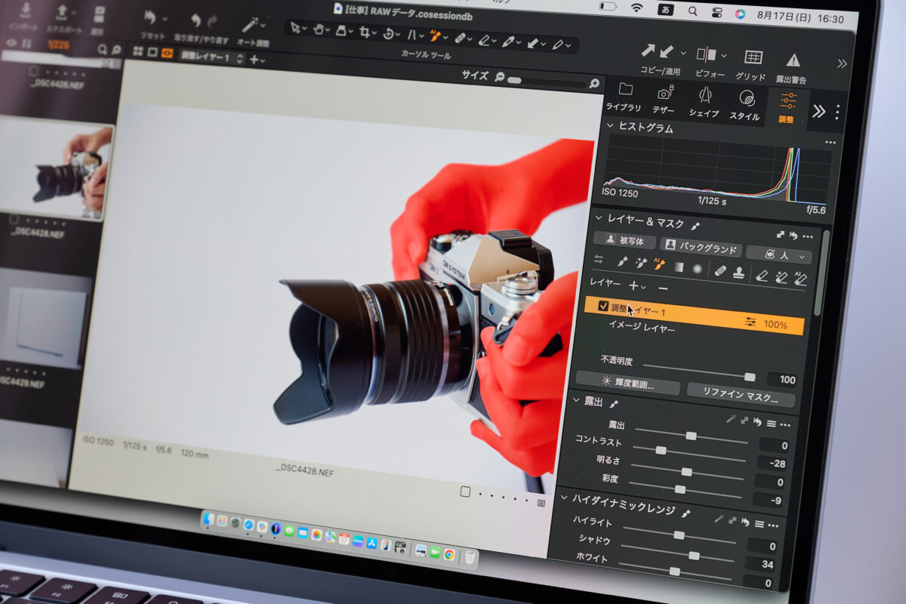The image size is (906, 604).
Task: Expand the top toolbar overflow chevrons
Action: (842, 63)
